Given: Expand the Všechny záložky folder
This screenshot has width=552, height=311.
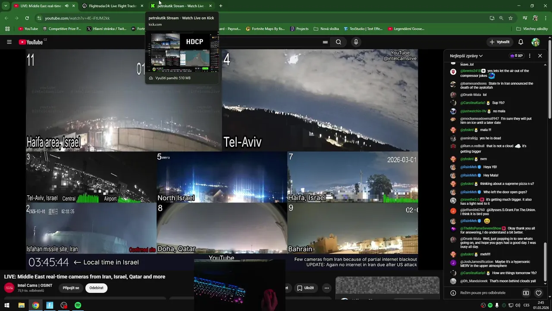Looking at the screenshot, I should [532, 29].
